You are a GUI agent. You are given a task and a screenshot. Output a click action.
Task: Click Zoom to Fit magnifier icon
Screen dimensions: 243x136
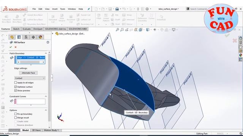point(117,29)
